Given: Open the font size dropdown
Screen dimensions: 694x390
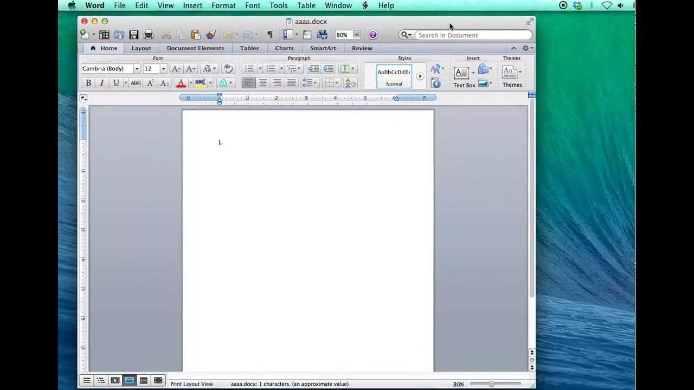Looking at the screenshot, I should tap(163, 69).
